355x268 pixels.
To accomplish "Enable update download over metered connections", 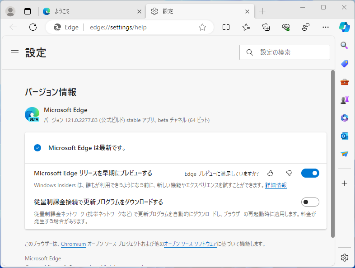I will point(310,202).
